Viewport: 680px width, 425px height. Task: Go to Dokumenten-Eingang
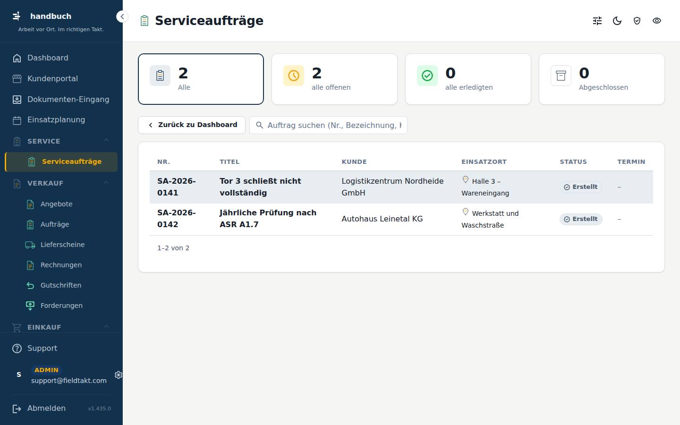61,100
